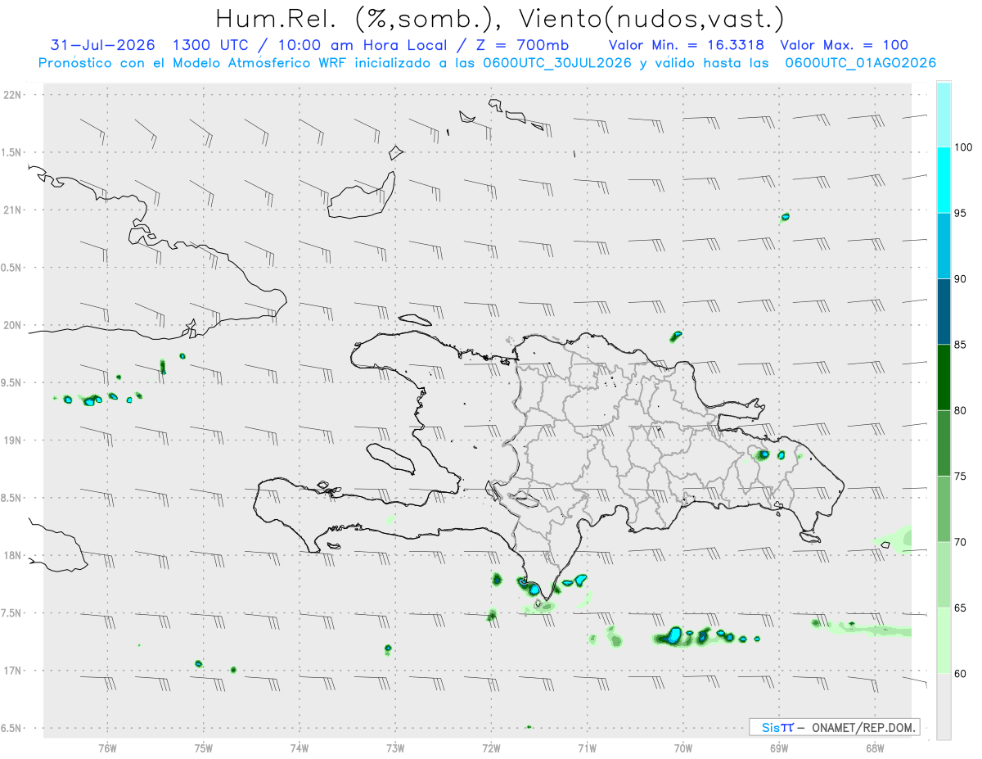
Task: Click the longitude label "75W"
Action: [204, 748]
